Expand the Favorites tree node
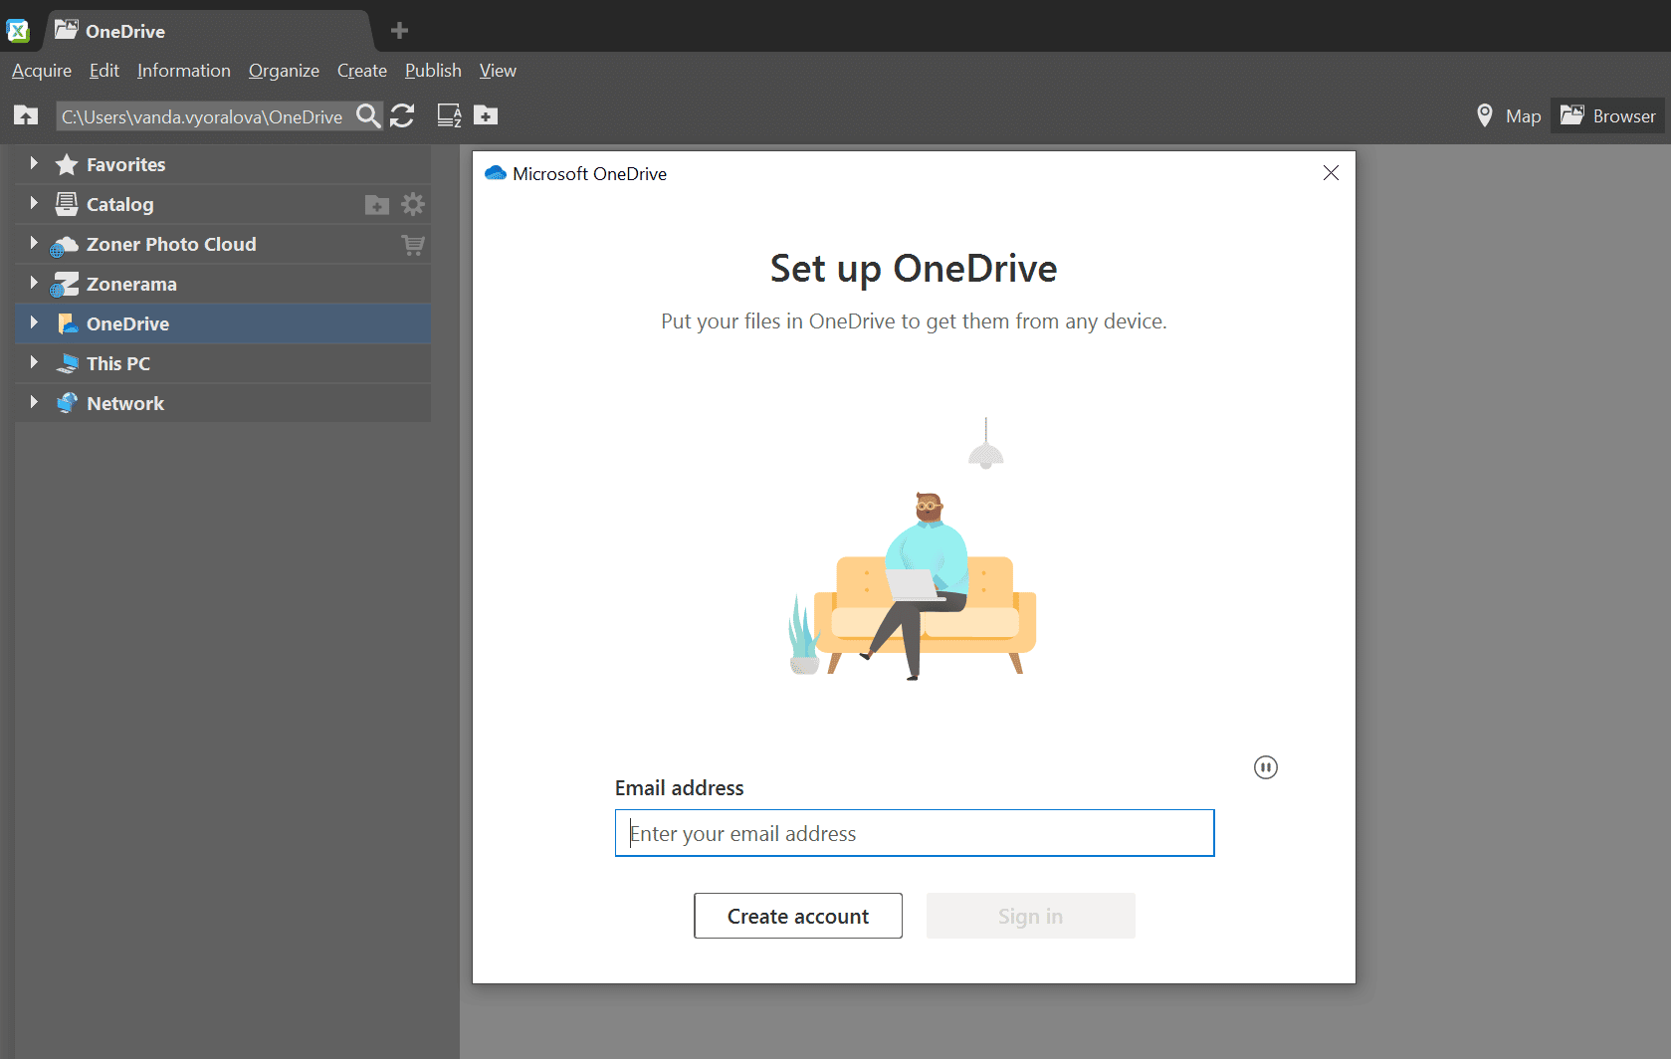 pos(34,163)
